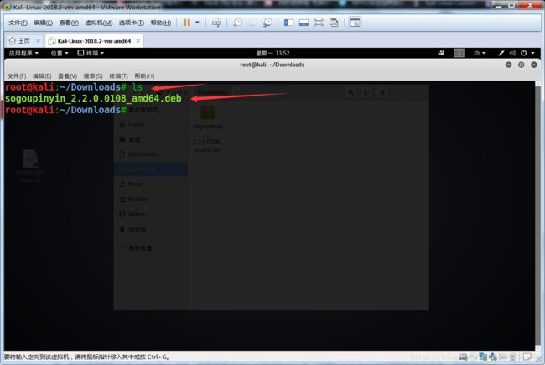Click the Unity mode icon in VMware toolbar
The width and height of the screenshot is (545, 365).
[334, 23]
